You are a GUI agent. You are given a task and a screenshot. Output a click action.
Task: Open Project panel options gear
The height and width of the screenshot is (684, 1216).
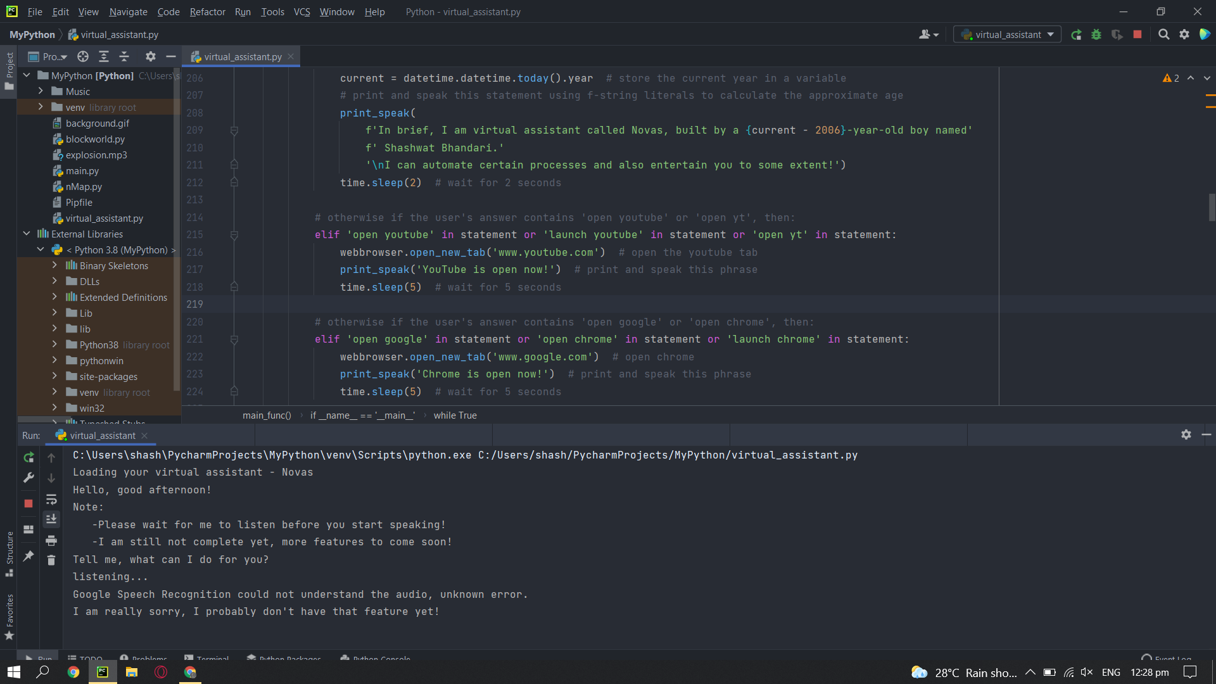(150, 56)
